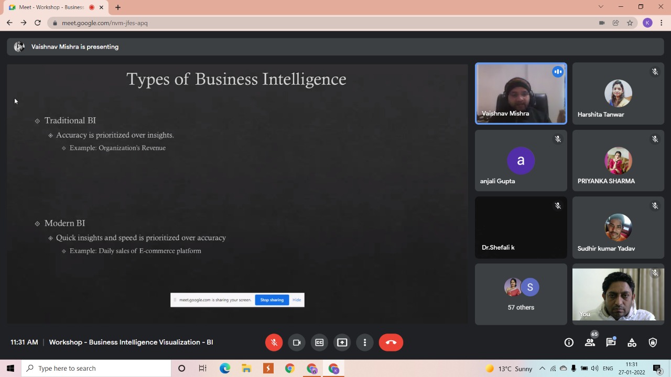The width and height of the screenshot is (671, 377).
Task: Click the Present now screen icon
Action: (x=342, y=342)
